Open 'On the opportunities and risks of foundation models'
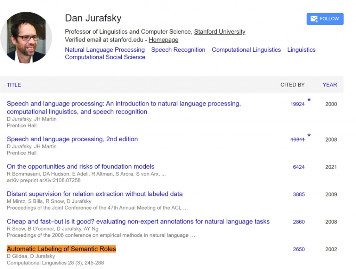The width and height of the screenshot is (356, 269). [x=81, y=167]
